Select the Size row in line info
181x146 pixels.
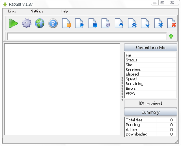pos(150,65)
